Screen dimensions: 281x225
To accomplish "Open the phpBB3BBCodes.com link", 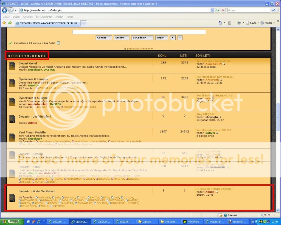I will point(140,49).
